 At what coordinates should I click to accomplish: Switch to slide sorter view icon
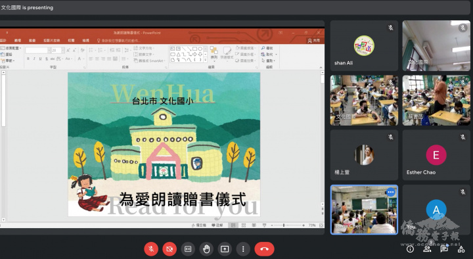pos(244,225)
